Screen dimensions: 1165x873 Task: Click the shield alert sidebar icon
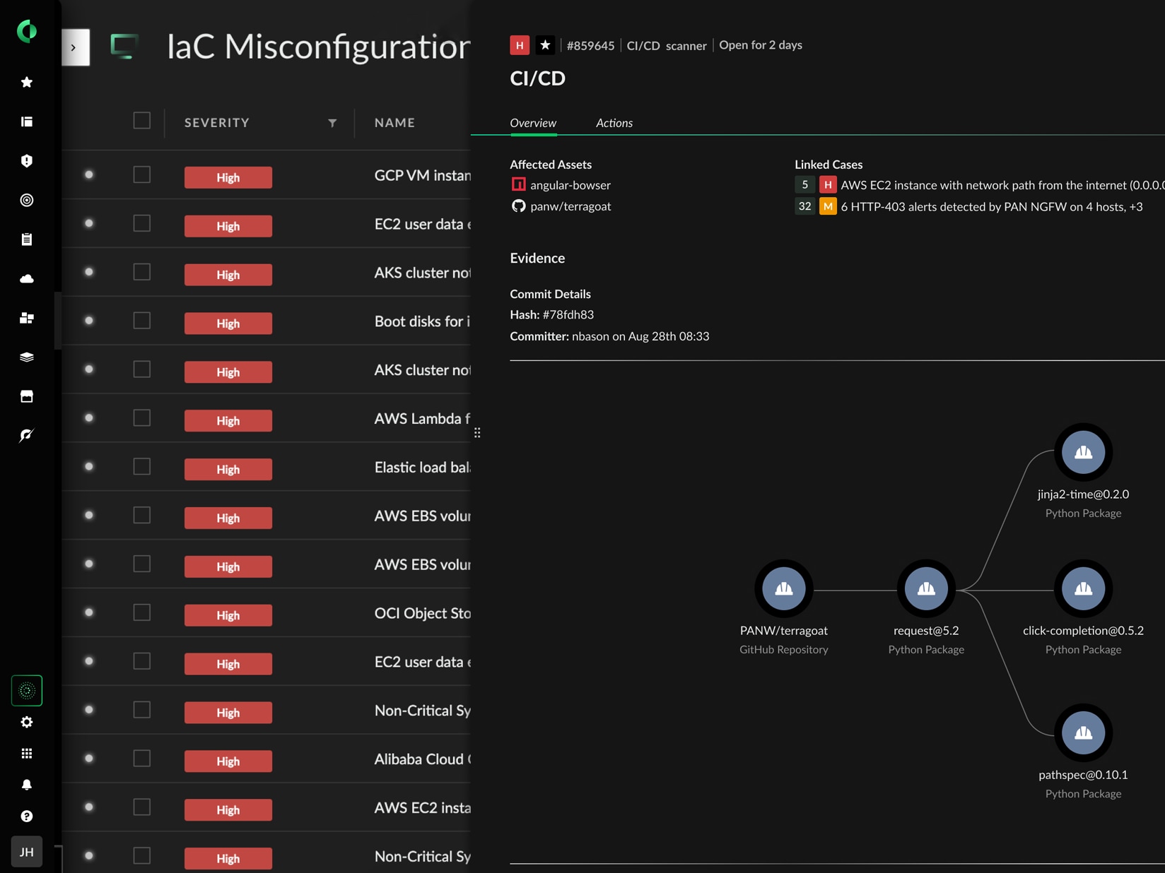coord(27,161)
